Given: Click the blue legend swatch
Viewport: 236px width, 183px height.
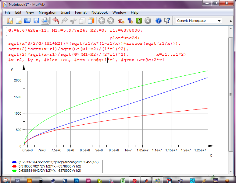Looking at the screenshot, I should coord(14,162).
